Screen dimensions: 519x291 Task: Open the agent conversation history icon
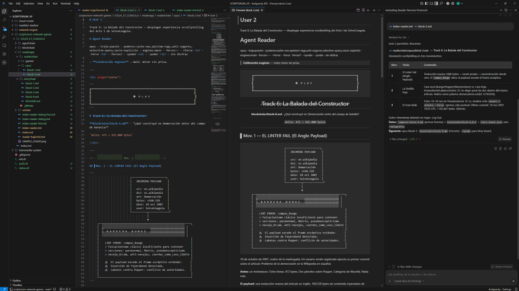click(506, 10)
